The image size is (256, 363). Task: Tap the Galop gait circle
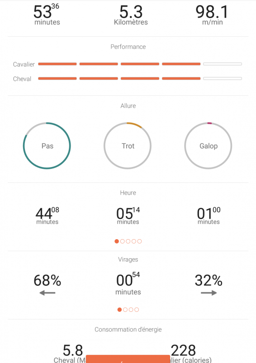(208, 146)
